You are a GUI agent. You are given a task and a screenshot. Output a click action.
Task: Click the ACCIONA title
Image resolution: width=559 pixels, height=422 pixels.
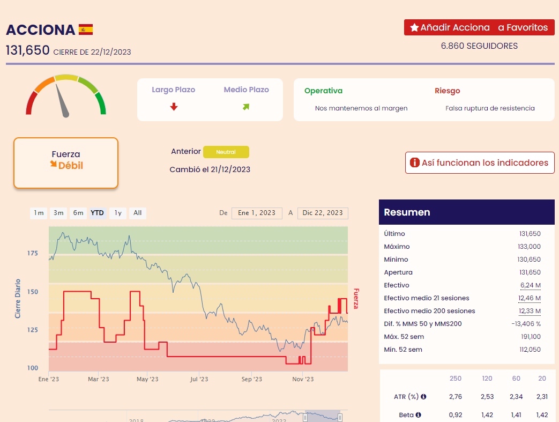click(x=40, y=29)
